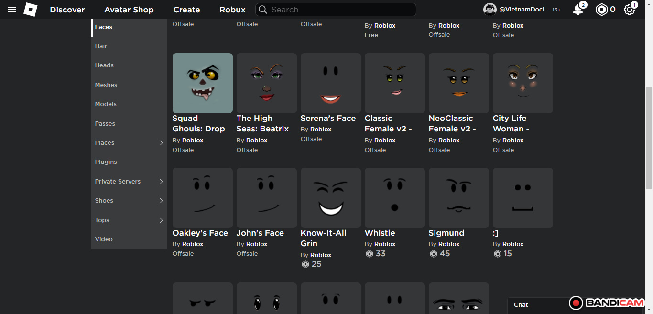The width and height of the screenshot is (653, 314).
Task: Open the Know-It-All Grin item link
Action: 323,238
